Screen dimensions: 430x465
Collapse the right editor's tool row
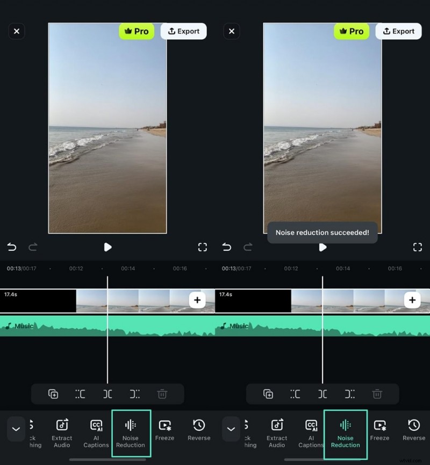[x=231, y=429]
